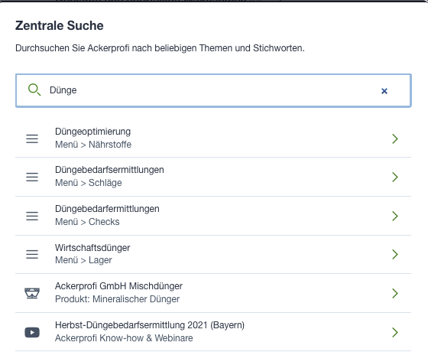Open Wirtschaftsdünger result via its chevron
428x352 pixels.
click(x=394, y=254)
